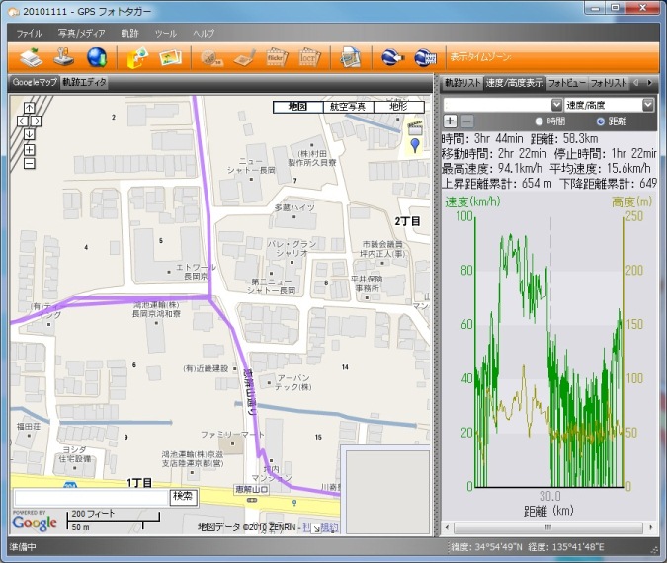The image size is (667, 563).
Task: Click the 経度: 135°41'48"E status entry
Action: pyautogui.click(x=566, y=547)
